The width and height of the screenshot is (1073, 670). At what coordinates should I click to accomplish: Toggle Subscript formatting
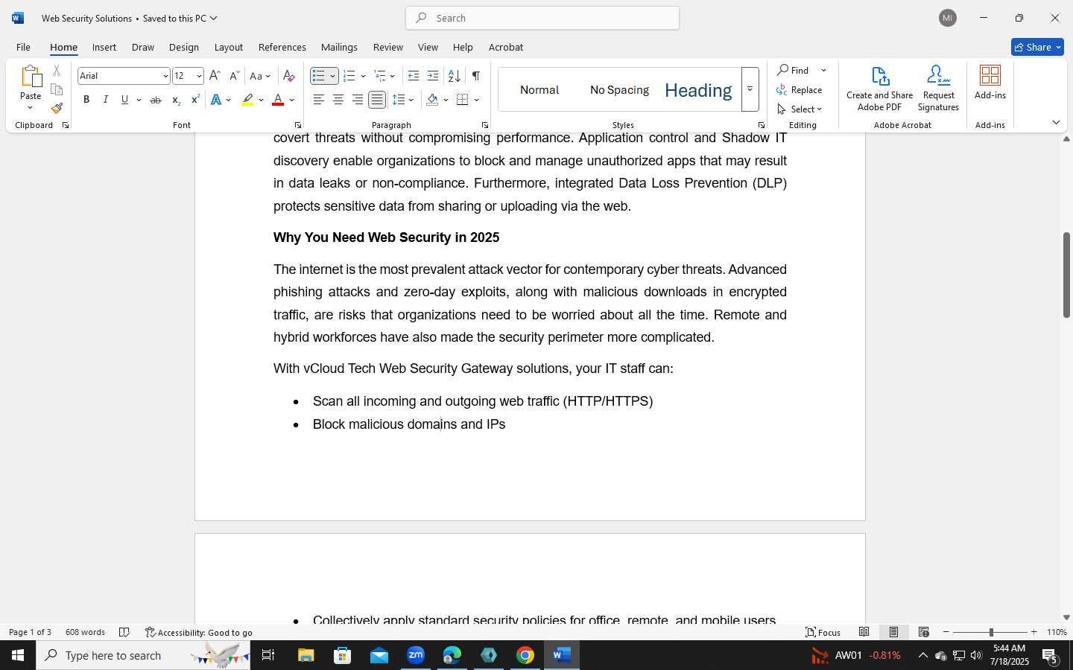[x=176, y=100]
